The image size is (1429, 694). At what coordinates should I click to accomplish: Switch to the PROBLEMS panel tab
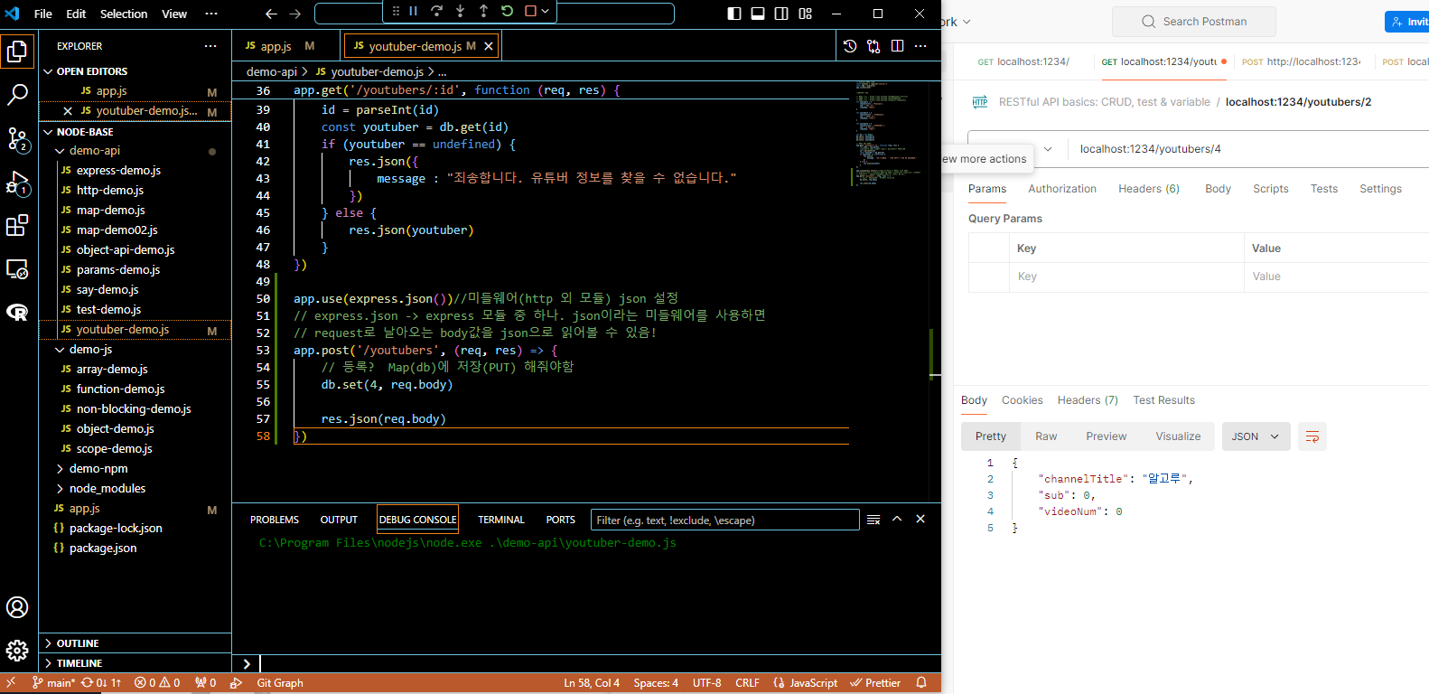pos(275,520)
